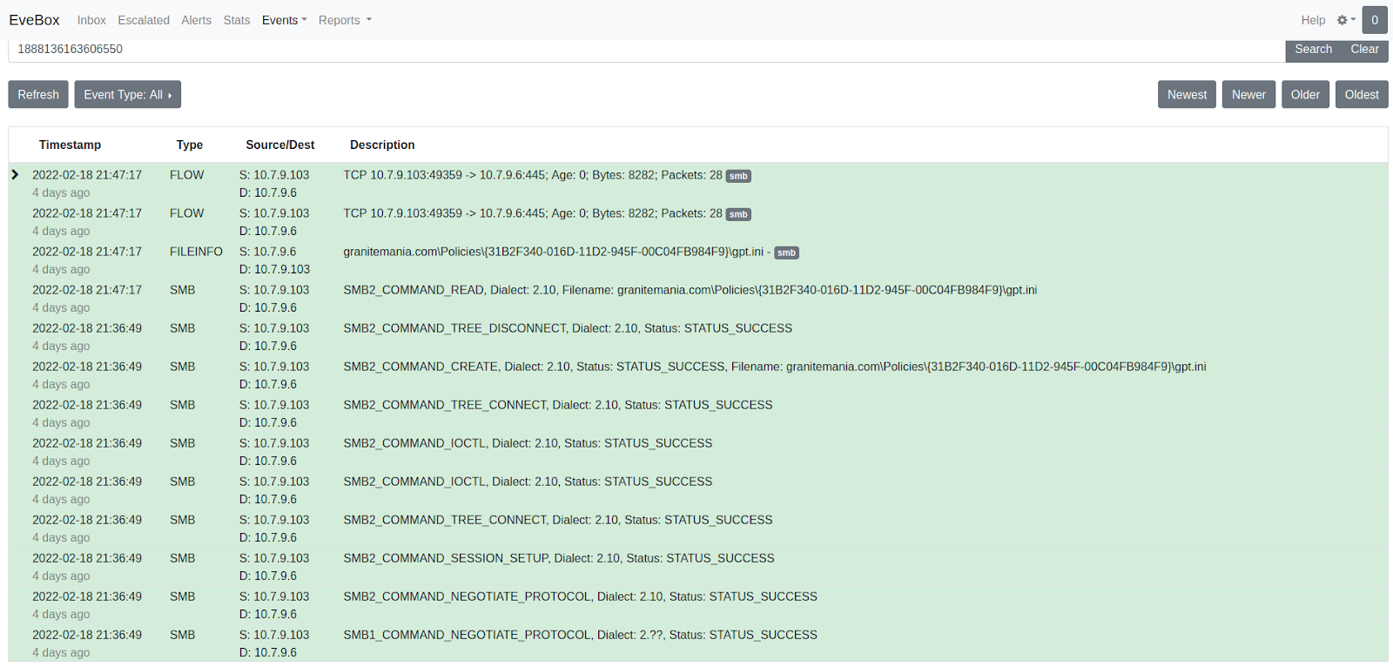Open the Reports dropdown menu
This screenshot has height=667, width=1393.
coord(345,20)
